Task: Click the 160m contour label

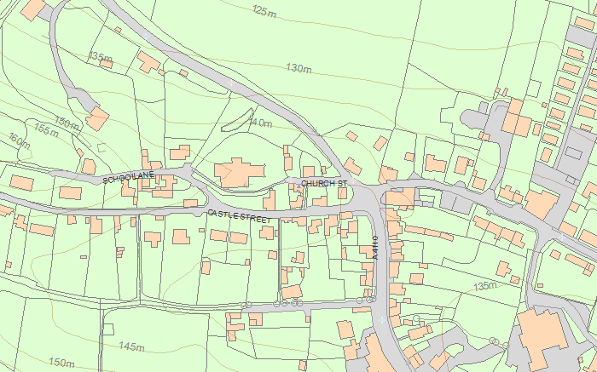Action: coord(19,141)
